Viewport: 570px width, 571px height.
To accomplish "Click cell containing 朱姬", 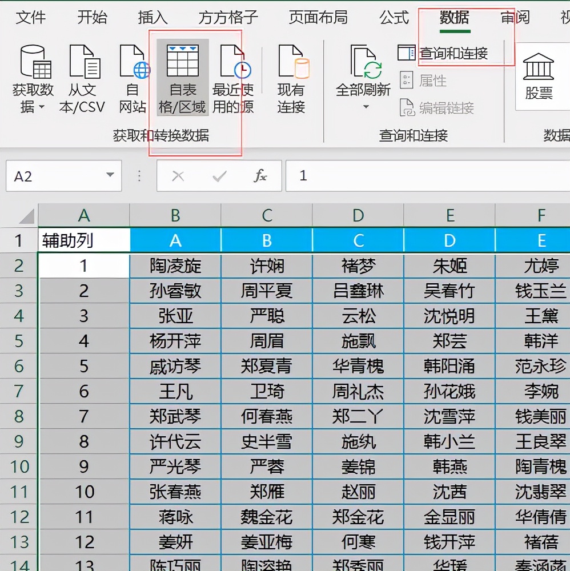I will click(449, 266).
